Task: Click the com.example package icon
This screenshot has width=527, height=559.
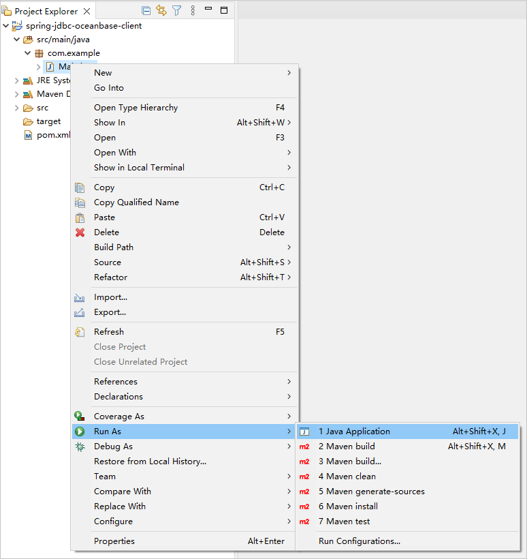Action: 39,53
